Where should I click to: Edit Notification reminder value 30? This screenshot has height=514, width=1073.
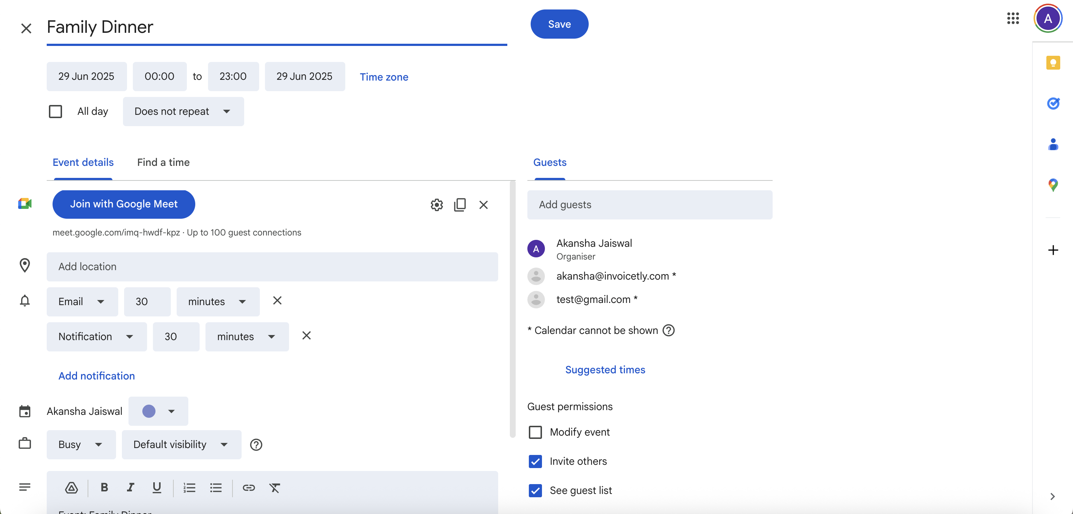coord(176,337)
